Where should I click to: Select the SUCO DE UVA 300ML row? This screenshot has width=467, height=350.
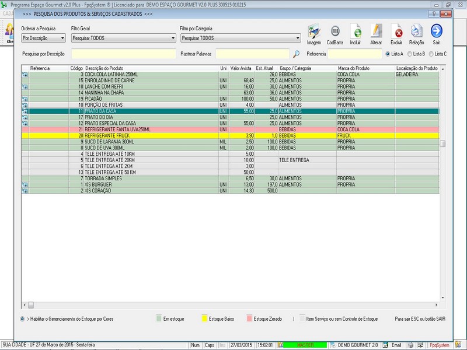pos(230,148)
